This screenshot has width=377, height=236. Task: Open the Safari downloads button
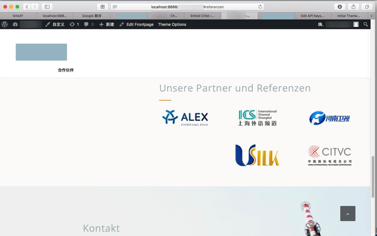click(x=340, y=7)
